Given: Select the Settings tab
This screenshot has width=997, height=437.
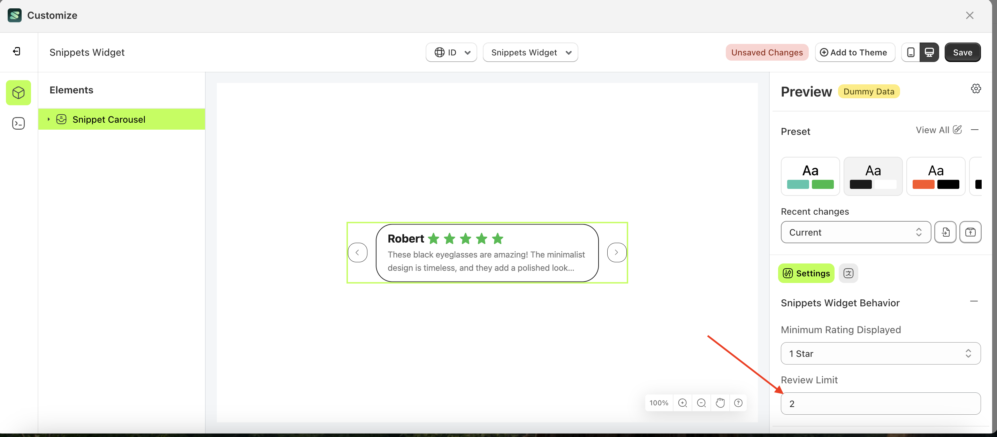Looking at the screenshot, I should [806, 273].
